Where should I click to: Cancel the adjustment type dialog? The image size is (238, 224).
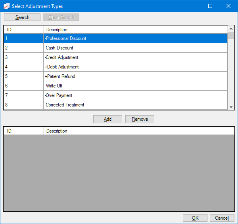pos(222,218)
